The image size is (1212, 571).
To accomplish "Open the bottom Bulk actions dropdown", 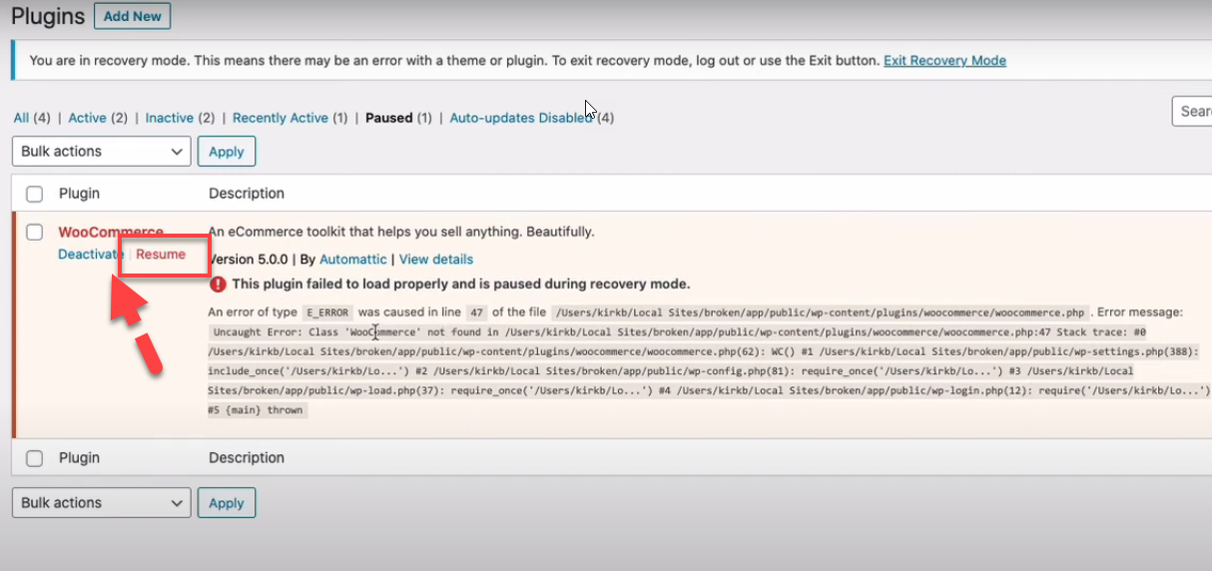I will [x=101, y=503].
